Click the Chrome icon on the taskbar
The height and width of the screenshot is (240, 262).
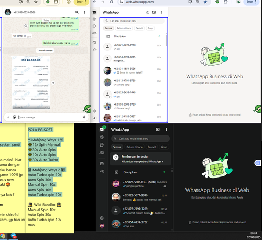[x=3, y=236]
